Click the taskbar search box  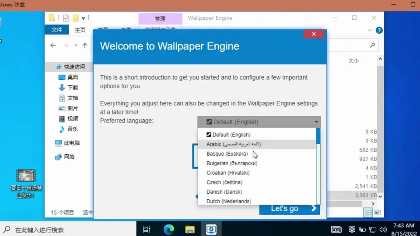point(68,229)
